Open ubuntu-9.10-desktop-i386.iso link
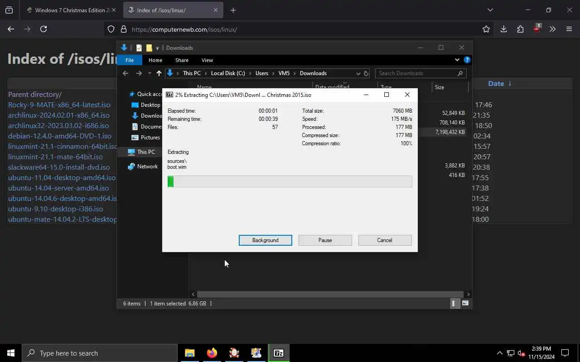The image size is (580, 362). (56, 209)
